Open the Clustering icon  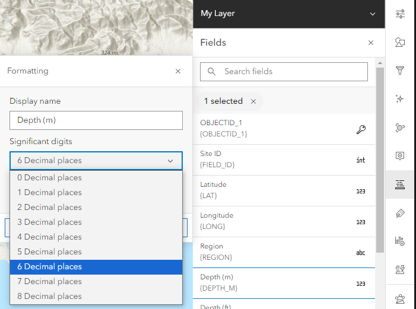click(x=400, y=128)
